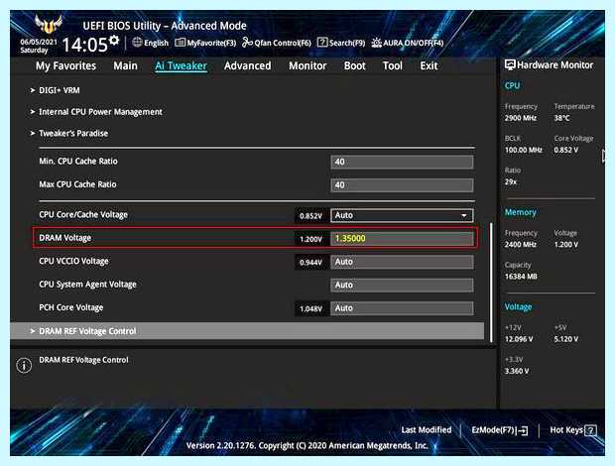Go to the Tool tab

click(393, 65)
